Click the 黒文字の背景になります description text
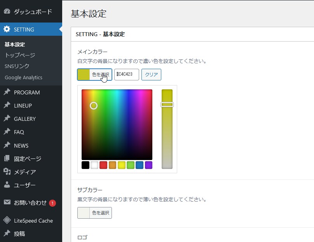 coord(142,199)
